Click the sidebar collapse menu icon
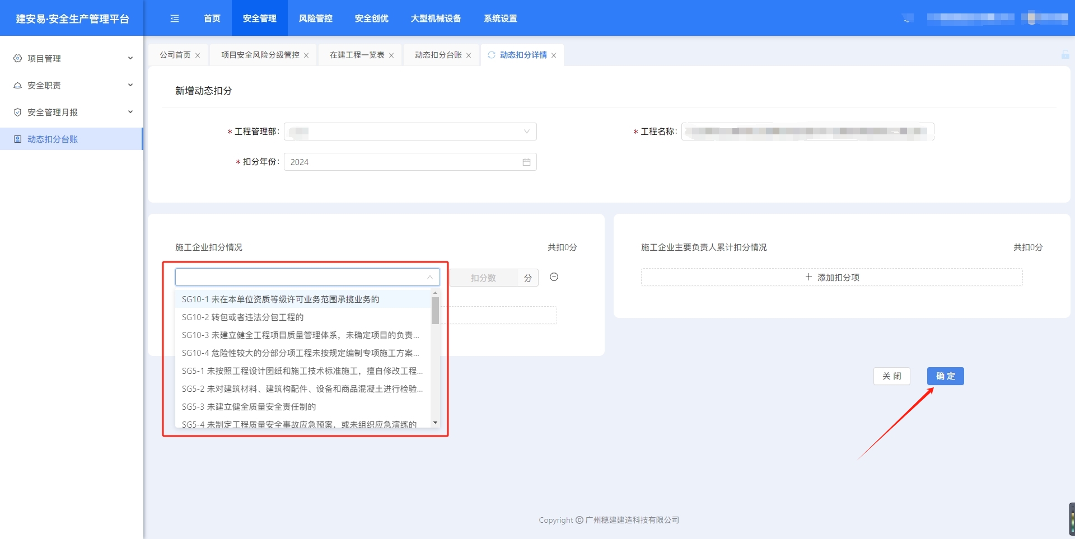The height and width of the screenshot is (539, 1075). [175, 18]
